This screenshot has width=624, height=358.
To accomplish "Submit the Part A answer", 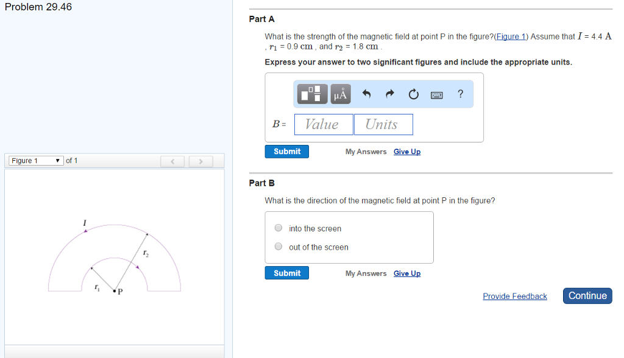I will [x=287, y=152].
